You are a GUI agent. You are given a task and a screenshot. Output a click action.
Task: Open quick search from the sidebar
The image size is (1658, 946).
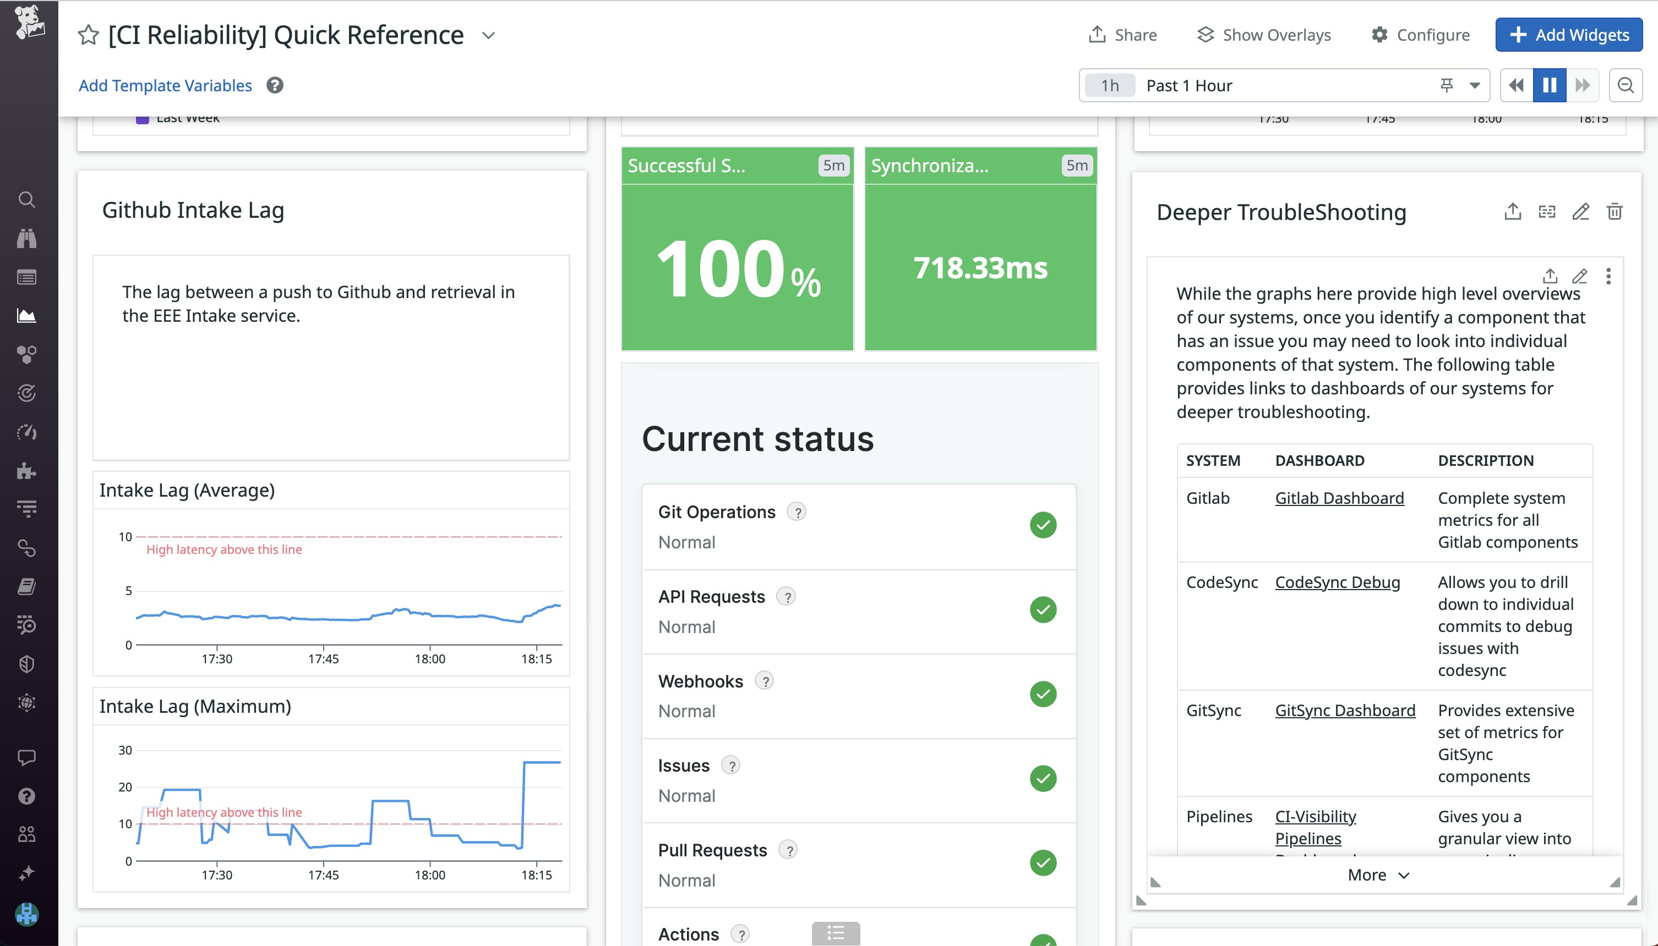coord(26,200)
